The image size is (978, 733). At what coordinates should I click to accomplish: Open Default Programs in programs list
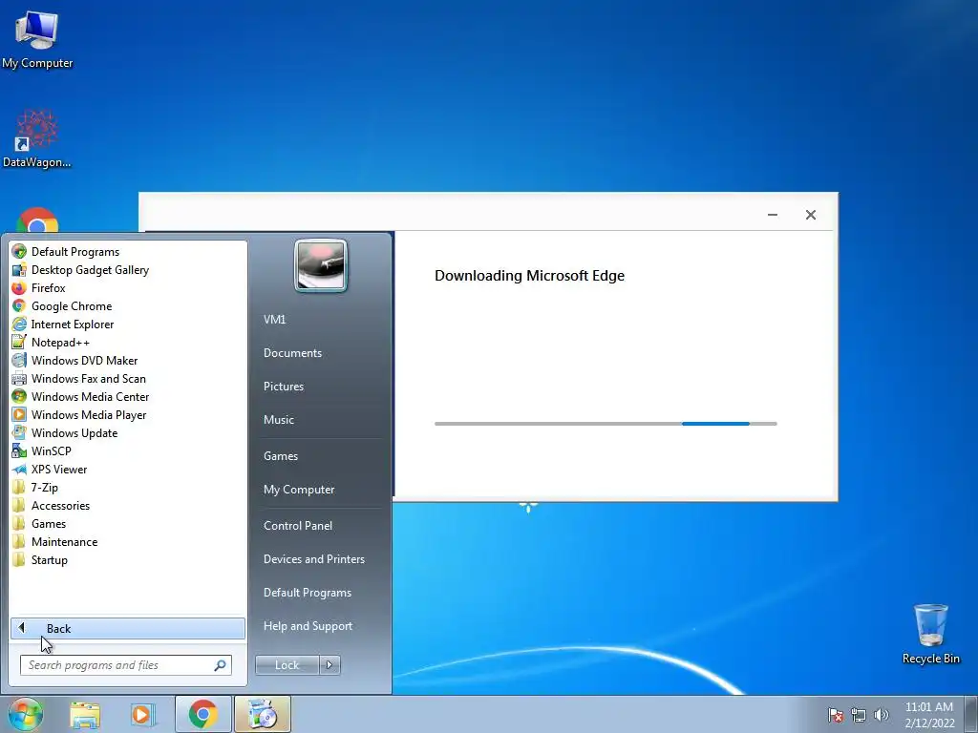(74, 252)
